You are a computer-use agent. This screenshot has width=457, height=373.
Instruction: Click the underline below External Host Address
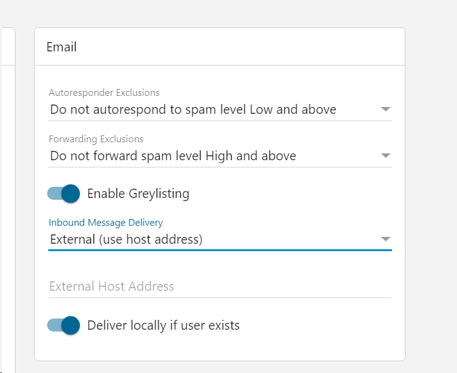(x=220, y=298)
